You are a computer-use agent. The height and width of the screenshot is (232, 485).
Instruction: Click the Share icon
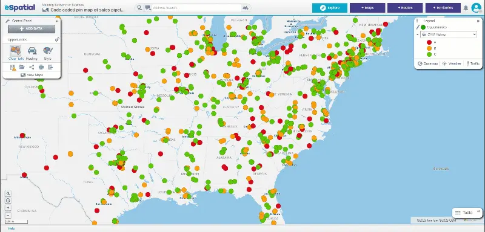[x=32, y=67]
